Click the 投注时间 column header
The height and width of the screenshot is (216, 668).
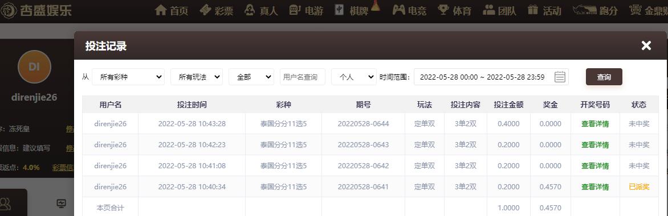click(x=192, y=105)
